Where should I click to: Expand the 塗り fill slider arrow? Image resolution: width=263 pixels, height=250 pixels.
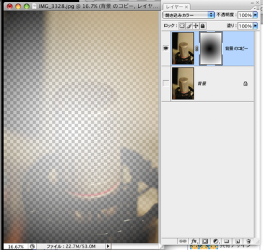click(255, 26)
